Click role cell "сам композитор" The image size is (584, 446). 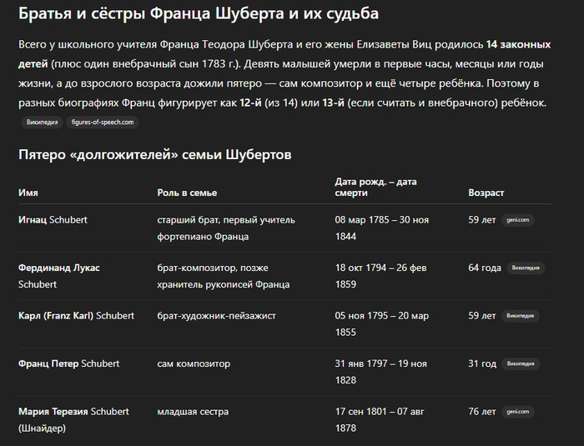194,363
